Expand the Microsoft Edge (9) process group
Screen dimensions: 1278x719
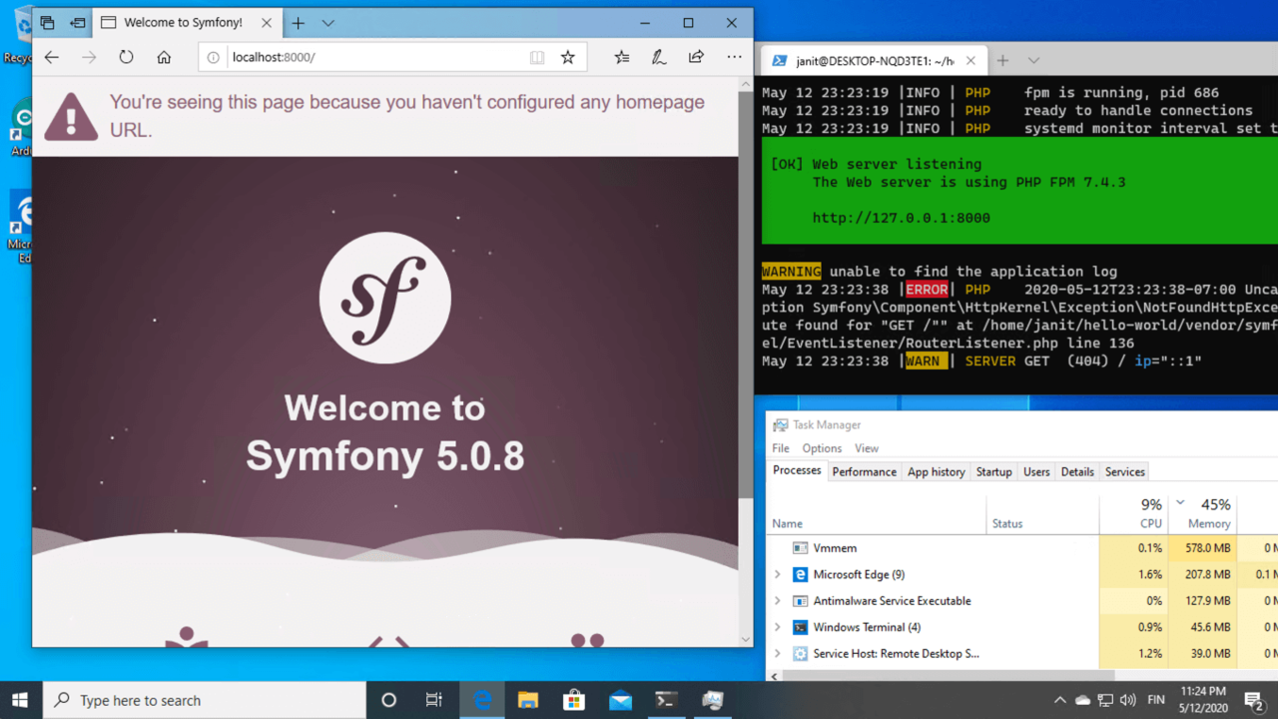tap(777, 574)
